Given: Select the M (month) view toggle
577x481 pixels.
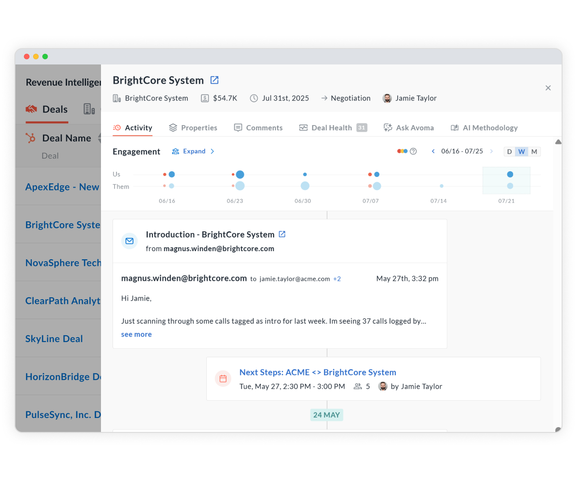Looking at the screenshot, I should [x=534, y=152].
